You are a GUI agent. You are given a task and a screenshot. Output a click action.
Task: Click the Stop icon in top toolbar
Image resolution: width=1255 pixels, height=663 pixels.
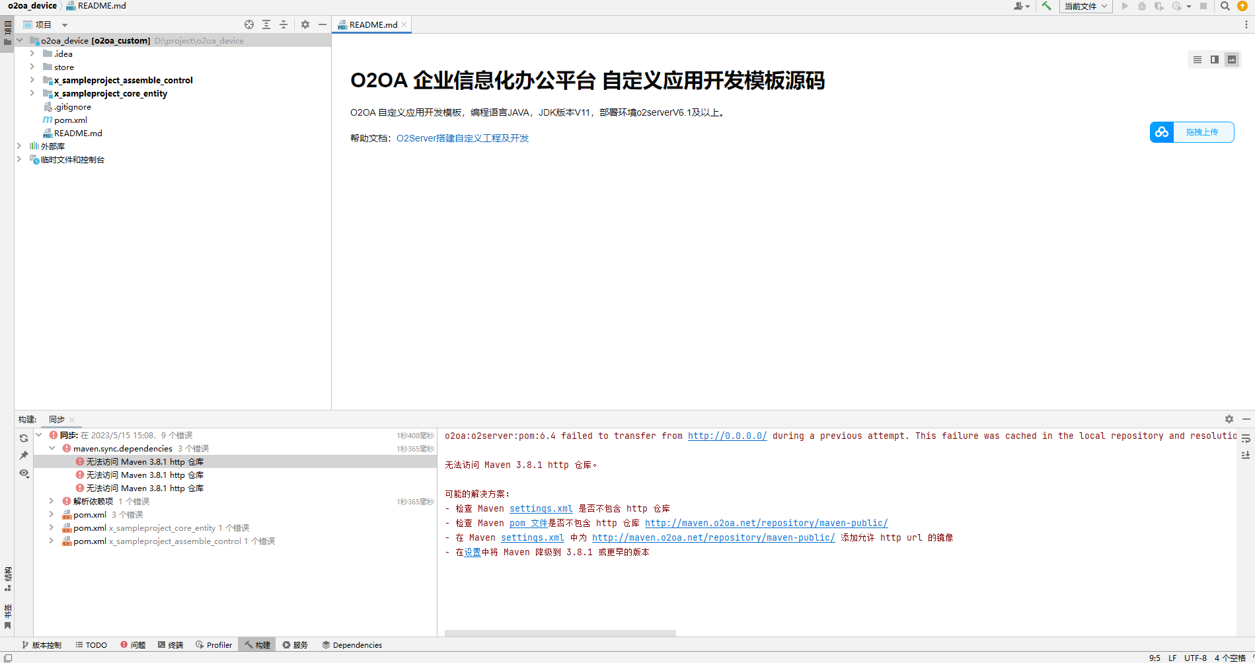(x=1203, y=6)
